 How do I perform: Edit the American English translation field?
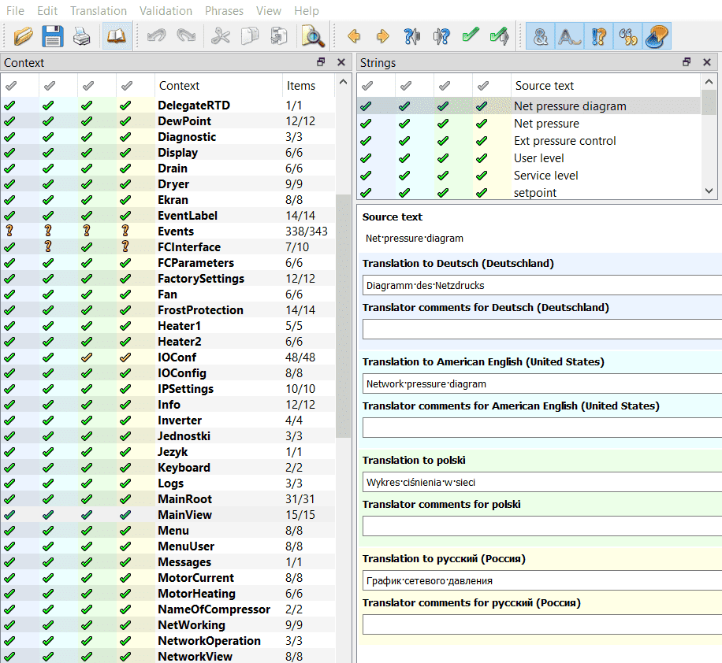pyautogui.click(x=542, y=383)
